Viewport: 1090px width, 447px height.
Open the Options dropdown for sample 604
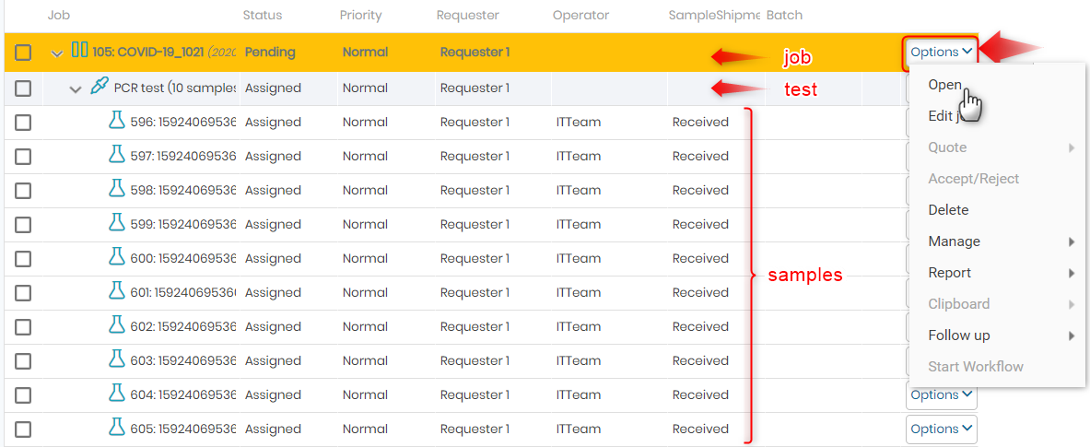click(x=942, y=394)
